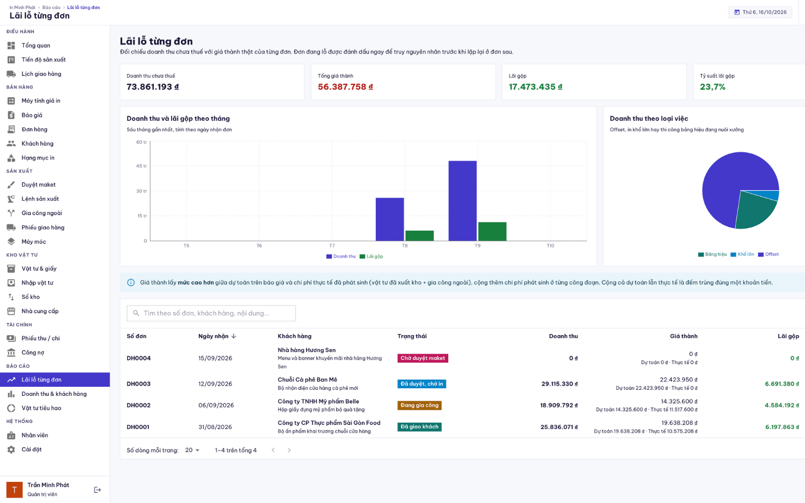805x503 pixels.
Task: Select the Hạng mục in shapes icon
Action: 11,158
